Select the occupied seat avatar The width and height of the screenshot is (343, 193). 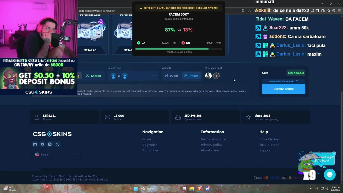coord(208,76)
